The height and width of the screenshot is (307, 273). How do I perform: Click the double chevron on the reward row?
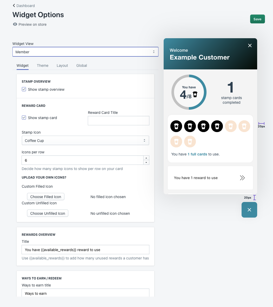[x=242, y=178]
